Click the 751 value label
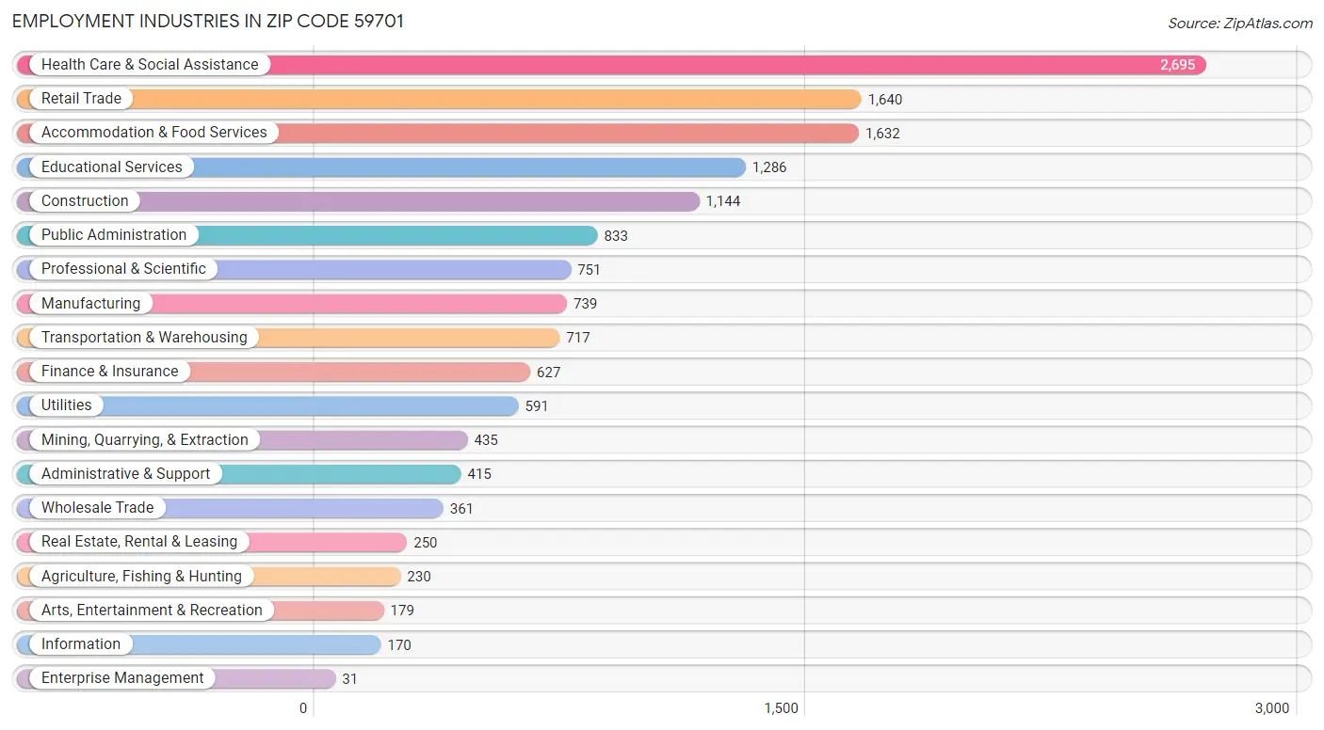The width and height of the screenshot is (1324, 730). click(589, 270)
